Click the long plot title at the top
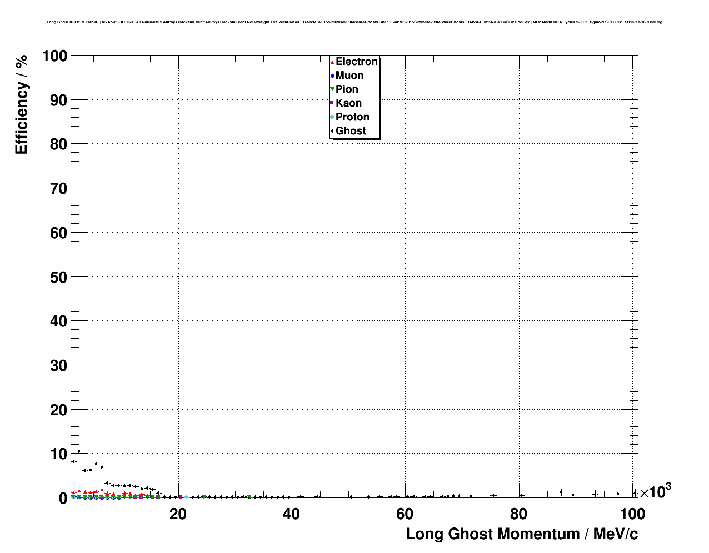 tap(354, 22)
